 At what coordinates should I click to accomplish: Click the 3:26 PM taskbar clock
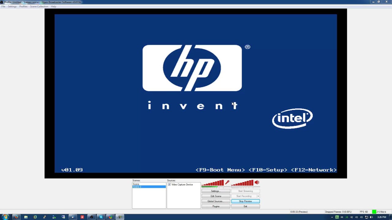click(x=382, y=217)
